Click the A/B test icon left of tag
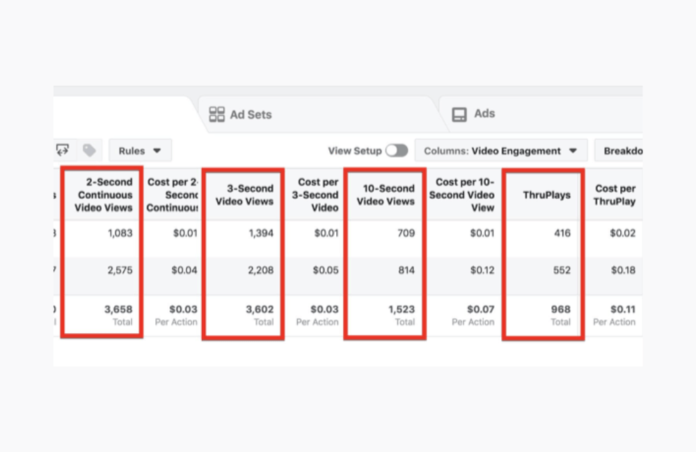 point(63,150)
